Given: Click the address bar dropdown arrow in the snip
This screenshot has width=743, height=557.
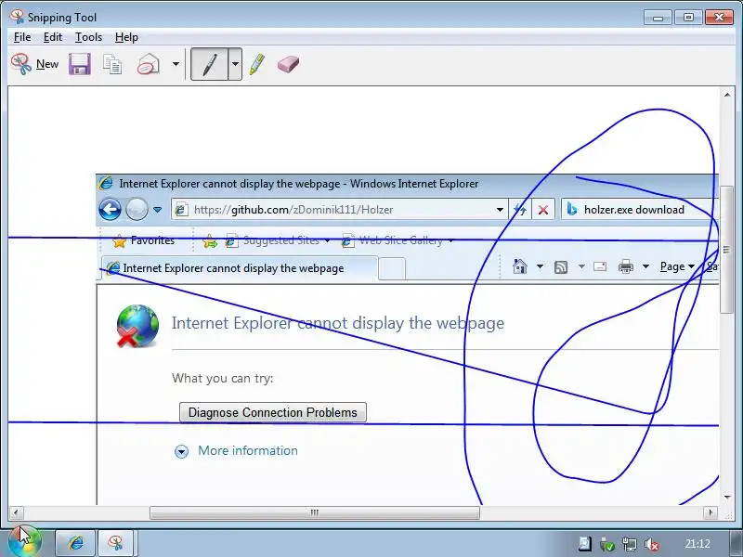Looking at the screenshot, I should (x=500, y=210).
